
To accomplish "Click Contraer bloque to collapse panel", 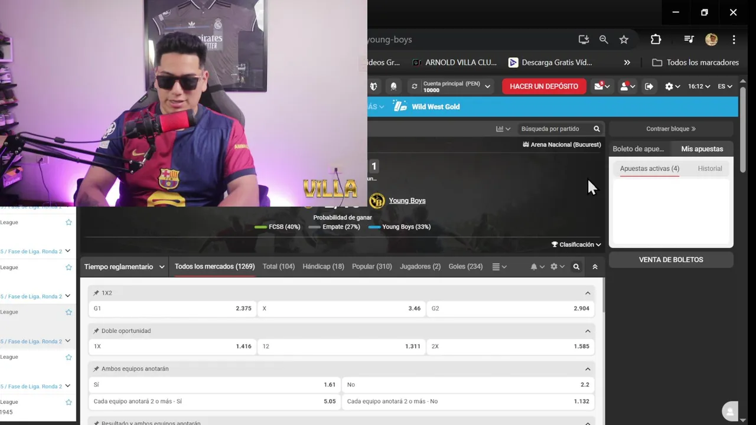I will point(671,129).
